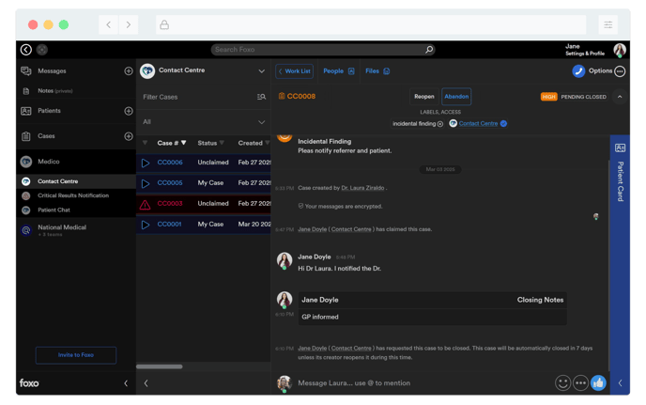Click Jane's profile avatar top right
Image resolution: width=646 pixels, height=405 pixels.
click(620, 50)
